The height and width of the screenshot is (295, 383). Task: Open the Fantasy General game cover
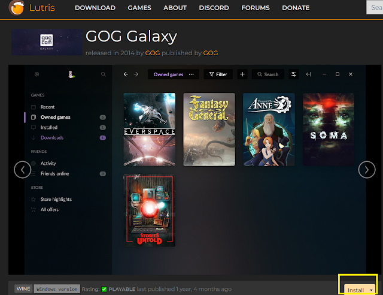point(209,130)
